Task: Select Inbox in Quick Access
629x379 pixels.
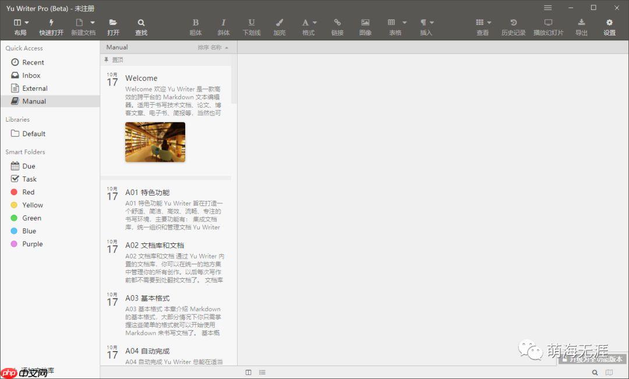Action: [31, 75]
